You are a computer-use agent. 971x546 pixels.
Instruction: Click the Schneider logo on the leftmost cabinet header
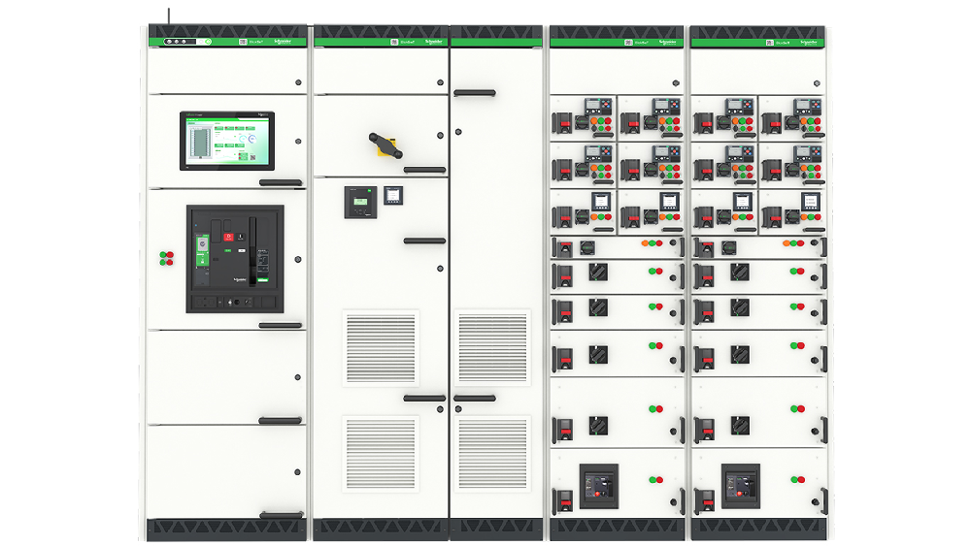(285, 42)
